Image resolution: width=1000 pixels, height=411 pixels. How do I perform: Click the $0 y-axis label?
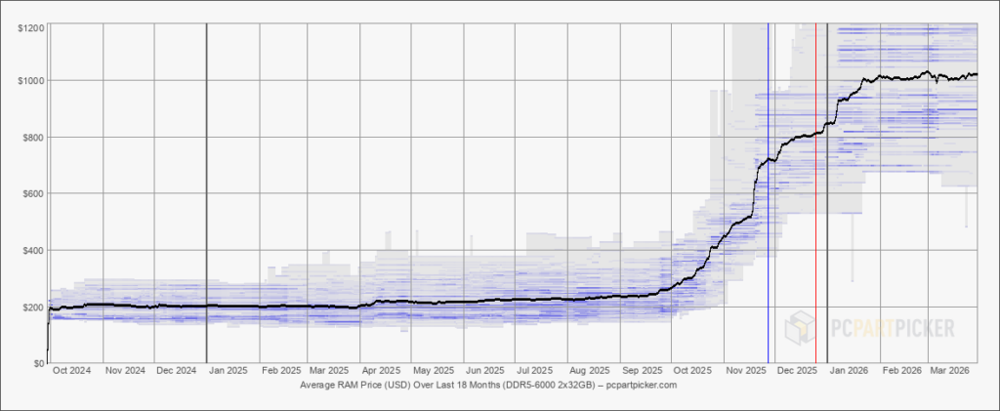(x=38, y=363)
